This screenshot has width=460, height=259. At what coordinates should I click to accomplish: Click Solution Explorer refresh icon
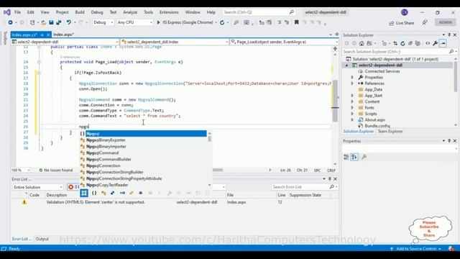[402, 43]
